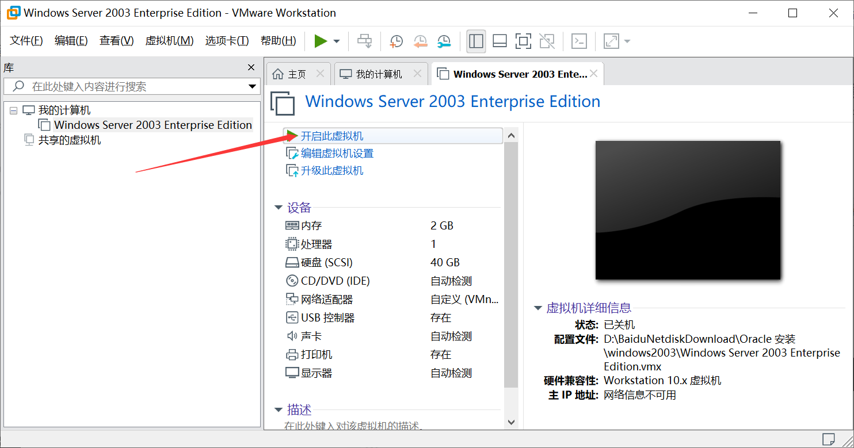Click the revert to snapshot icon

(420, 41)
